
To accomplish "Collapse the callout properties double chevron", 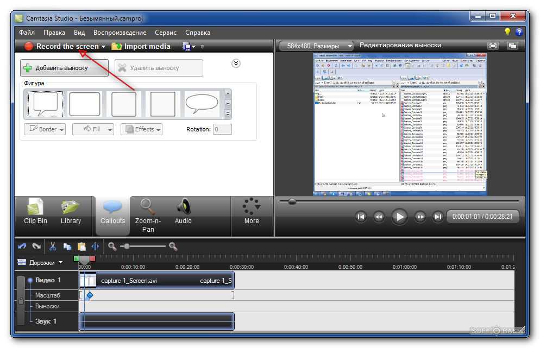I will click(x=236, y=64).
